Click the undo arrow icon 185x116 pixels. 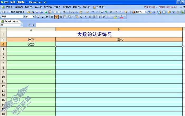click(x=93, y=12)
